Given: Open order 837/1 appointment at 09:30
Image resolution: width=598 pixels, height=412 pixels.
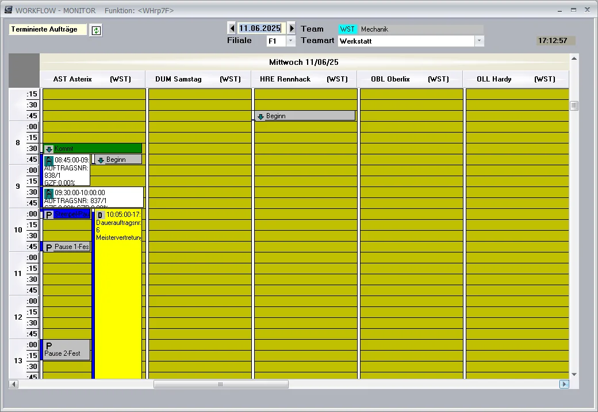Looking at the screenshot, I should [93, 197].
